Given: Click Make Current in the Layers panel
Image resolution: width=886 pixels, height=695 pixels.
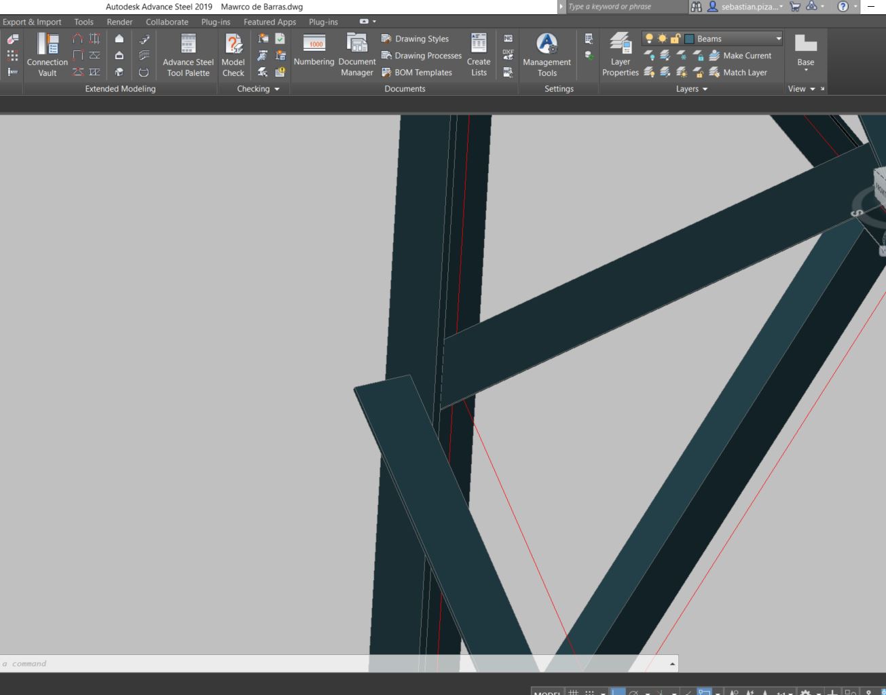Looking at the screenshot, I should click(745, 55).
